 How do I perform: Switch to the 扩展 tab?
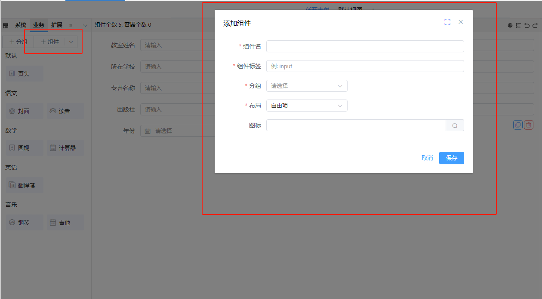click(57, 25)
